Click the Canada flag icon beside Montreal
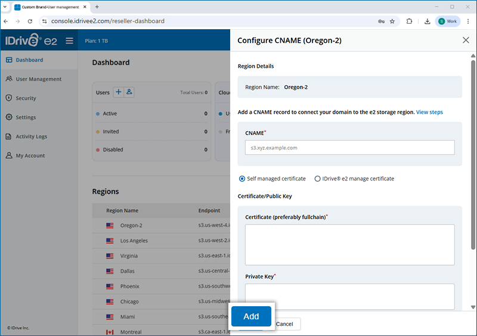477x336 pixels. pos(110,332)
